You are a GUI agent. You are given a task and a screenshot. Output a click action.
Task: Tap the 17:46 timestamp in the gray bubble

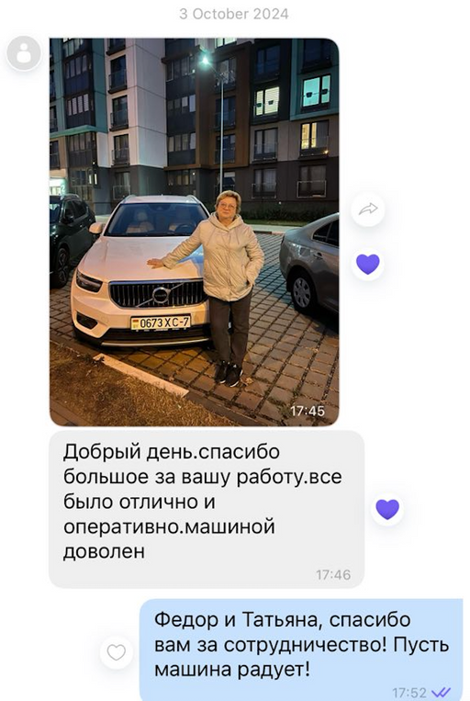pyautogui.click(x=333, y=574)
